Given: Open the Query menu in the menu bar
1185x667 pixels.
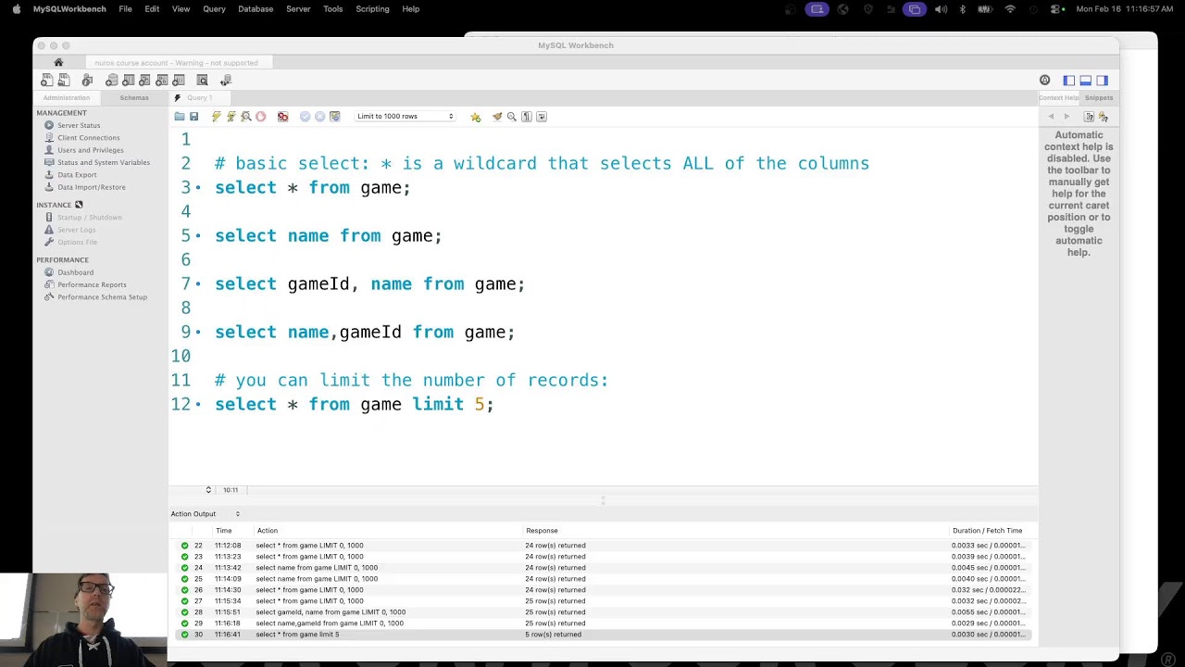Looking at the screenshot, I should [214, 9].
